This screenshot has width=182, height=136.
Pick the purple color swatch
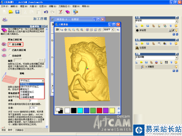tap(106, 111)
